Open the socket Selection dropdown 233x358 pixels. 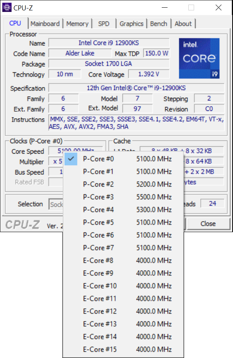pos(56,204)
